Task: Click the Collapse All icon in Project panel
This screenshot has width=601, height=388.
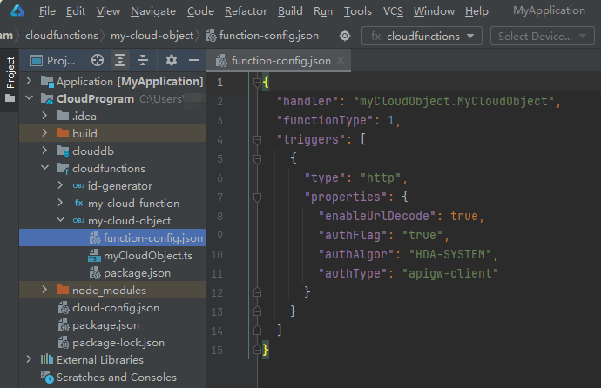Action: [x=142, y=60]
